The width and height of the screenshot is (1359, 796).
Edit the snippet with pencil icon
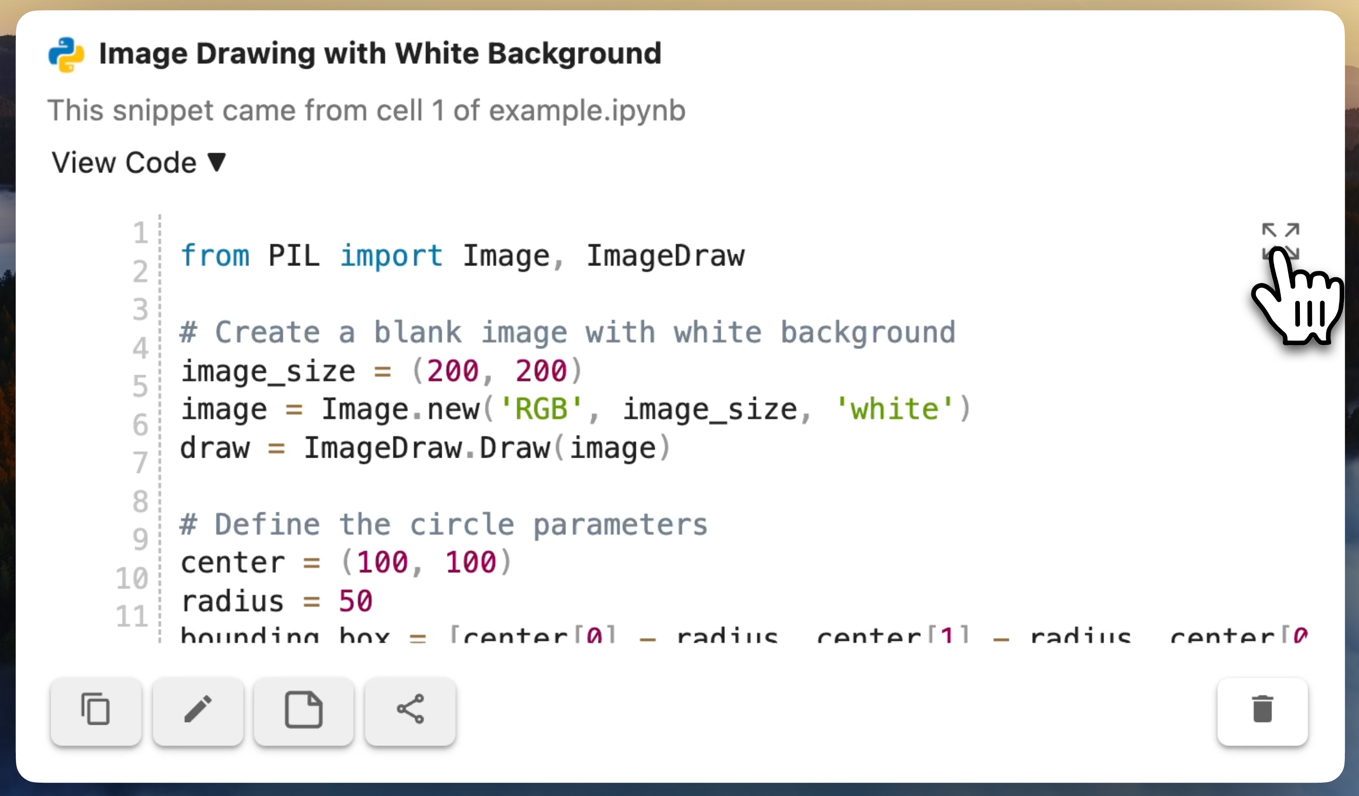pyautogui.click(x=198, y=711)
